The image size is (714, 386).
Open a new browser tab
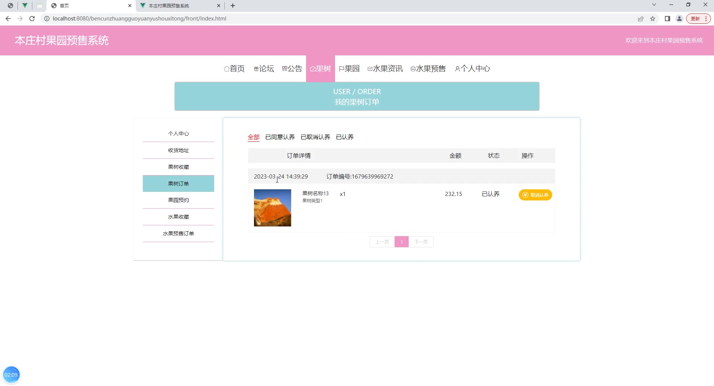click(233, 6)
